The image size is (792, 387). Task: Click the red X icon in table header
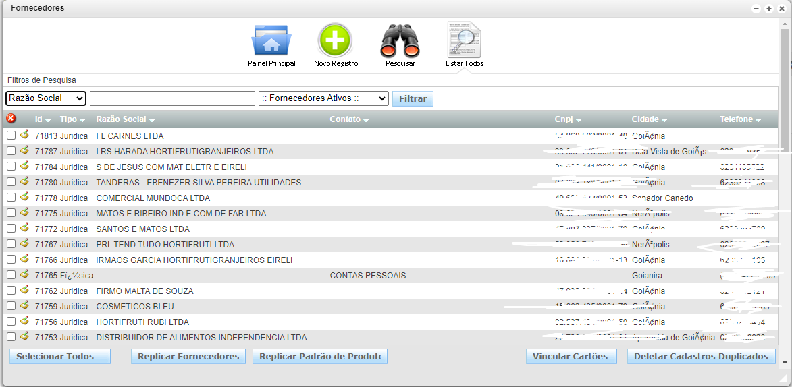(11, 119)
